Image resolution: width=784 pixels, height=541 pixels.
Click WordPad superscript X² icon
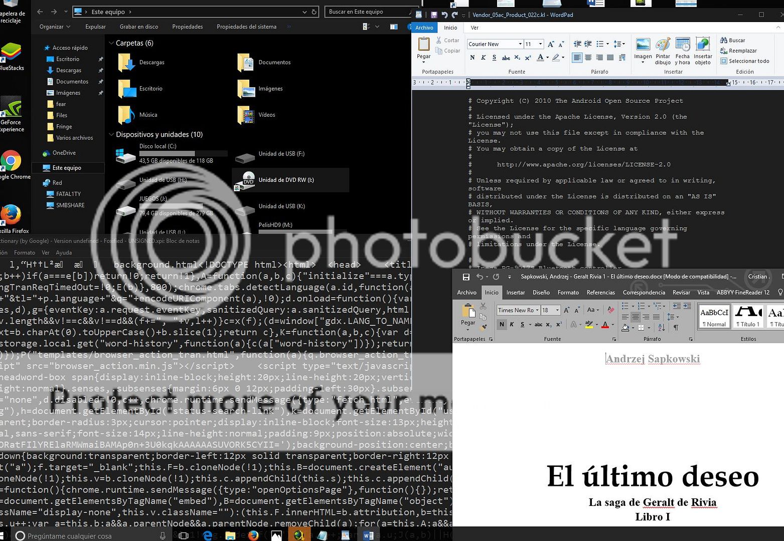coord(528,58)
